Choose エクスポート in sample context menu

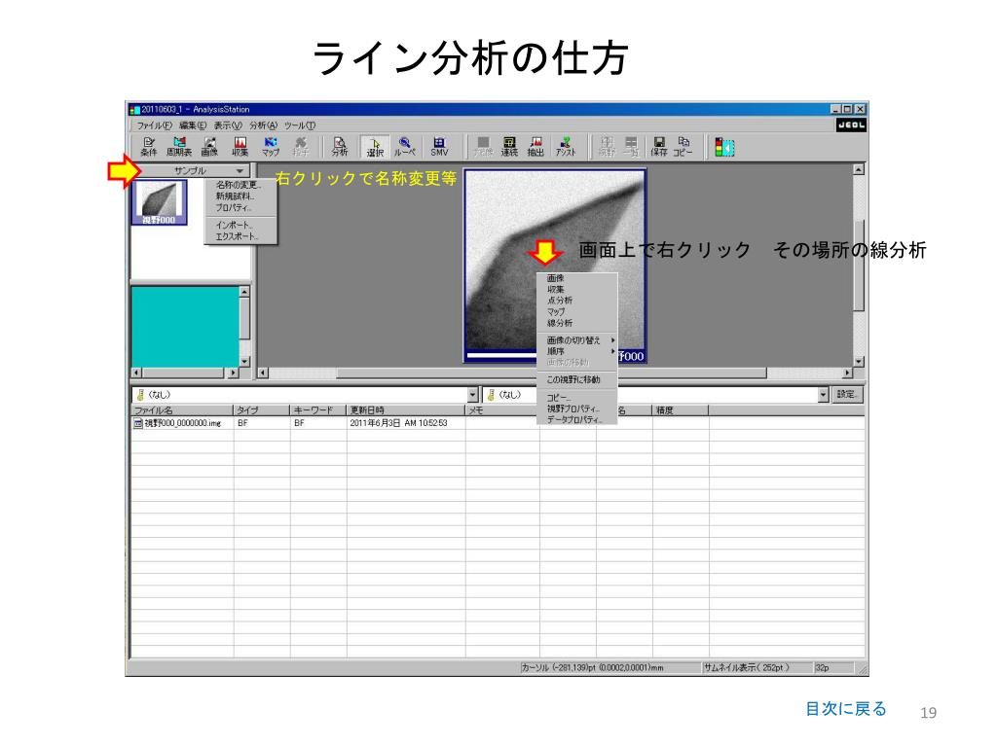coord(237,236)
